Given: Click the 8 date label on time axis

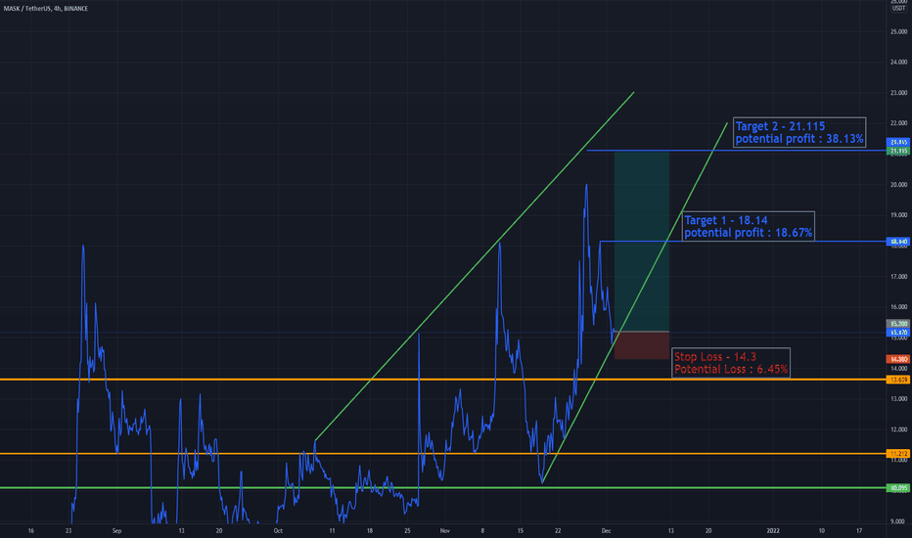Looking at the screenshot, I should pyautogui.click(x=482, y=531).
